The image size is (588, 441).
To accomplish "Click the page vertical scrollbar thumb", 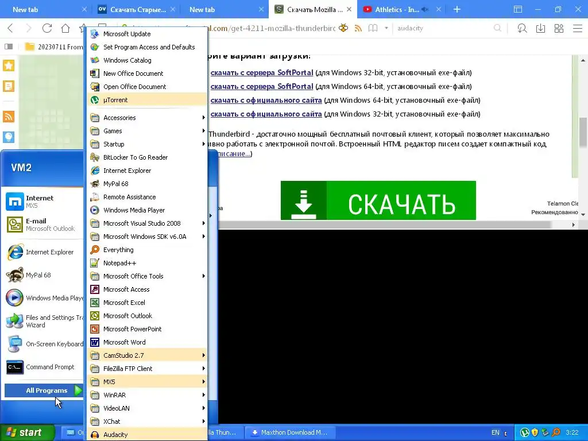I will (583, 132).
